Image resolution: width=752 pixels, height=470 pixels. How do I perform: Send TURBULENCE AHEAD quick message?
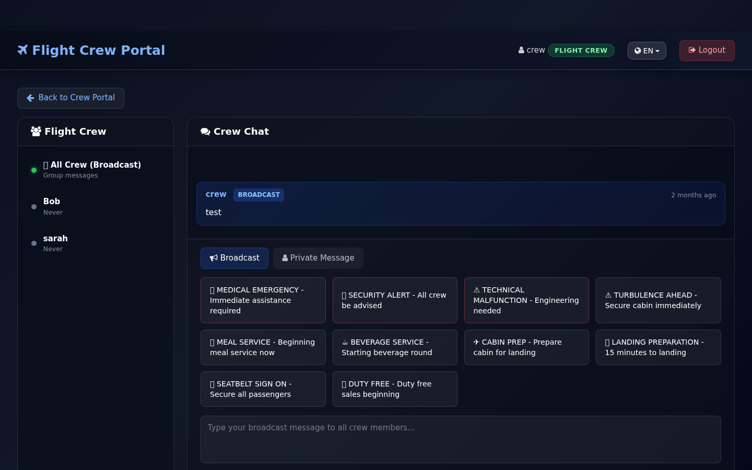click(x=658, y=300)
